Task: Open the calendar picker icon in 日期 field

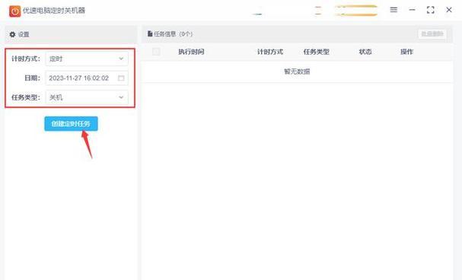Action: (x=121, y=78)
